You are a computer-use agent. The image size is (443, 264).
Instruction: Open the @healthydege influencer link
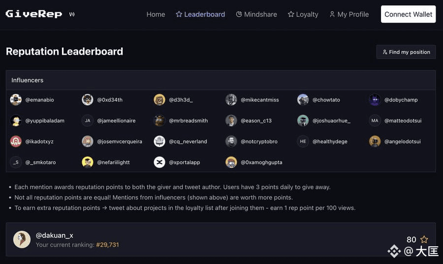click(x=329, y=141)
